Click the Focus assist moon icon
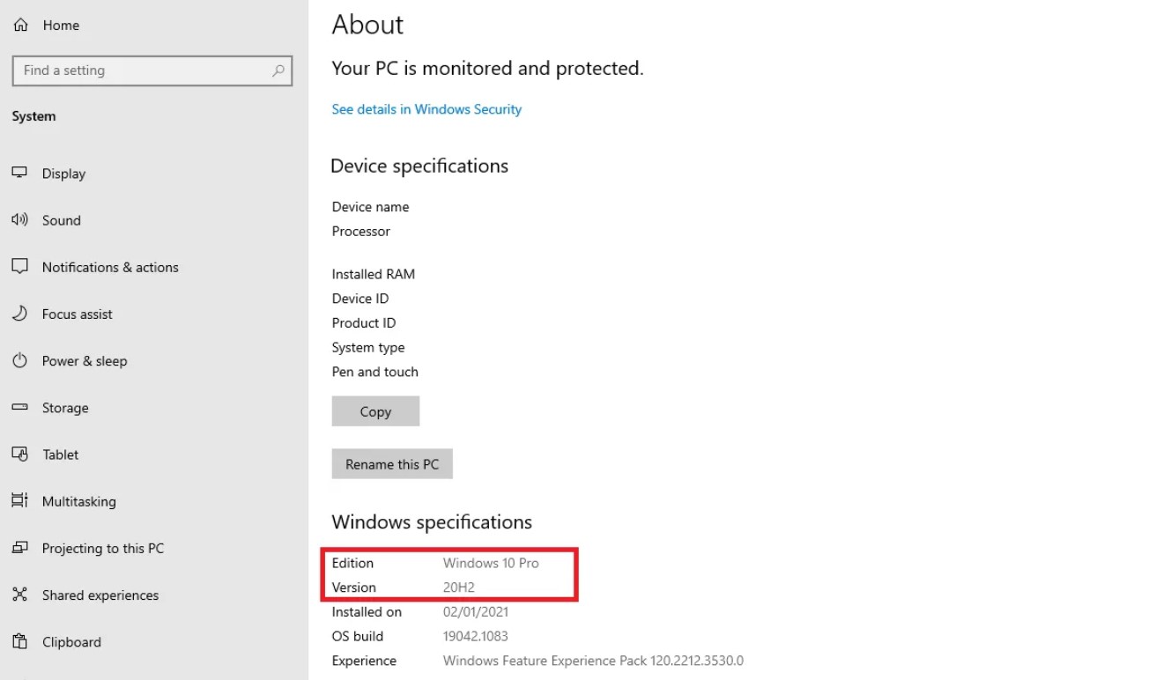 (19, 314)
